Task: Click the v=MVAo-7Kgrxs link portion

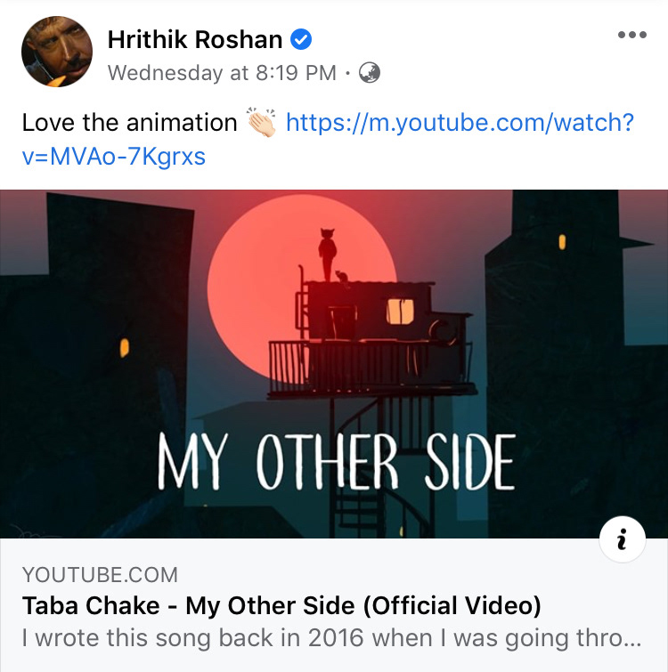Action: click(114, 157)
